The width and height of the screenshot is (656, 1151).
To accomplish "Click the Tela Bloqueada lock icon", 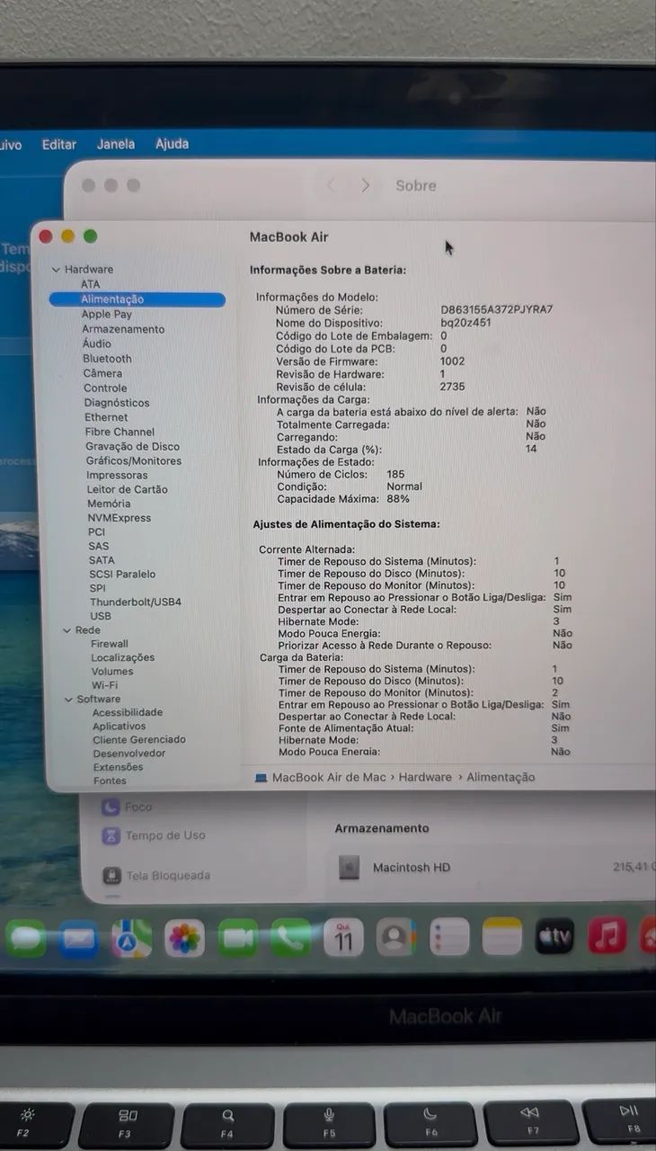I will [x=111, y=875].
